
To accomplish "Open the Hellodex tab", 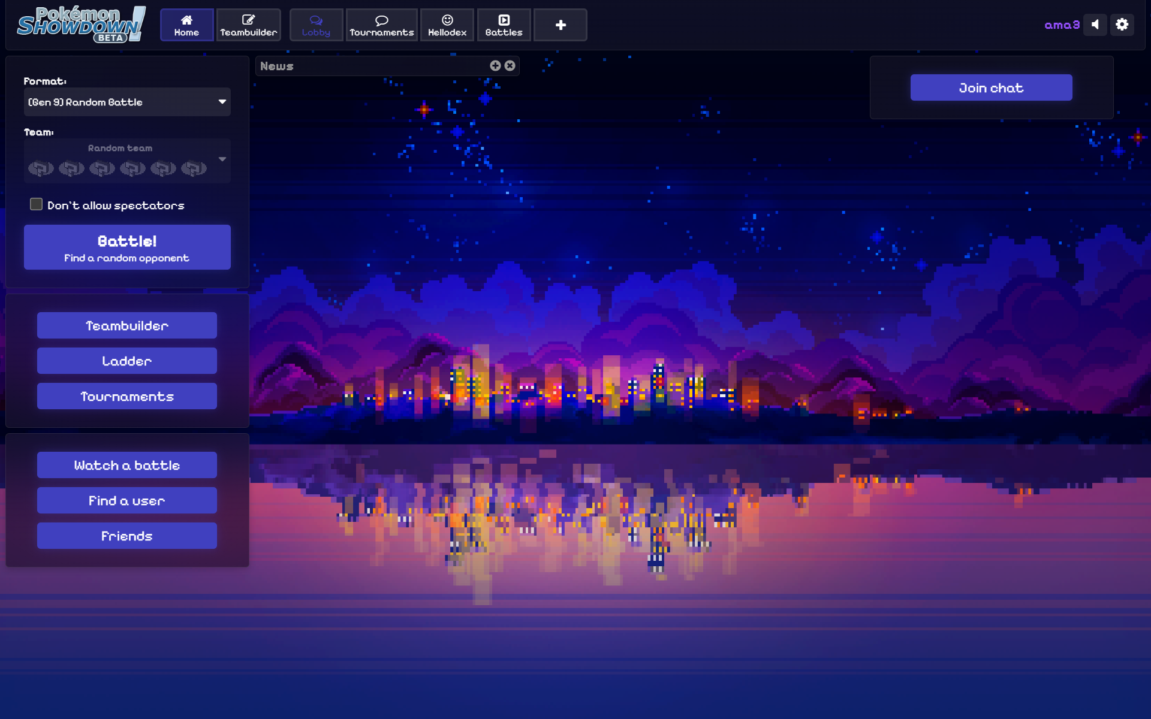I will [447, 25].
